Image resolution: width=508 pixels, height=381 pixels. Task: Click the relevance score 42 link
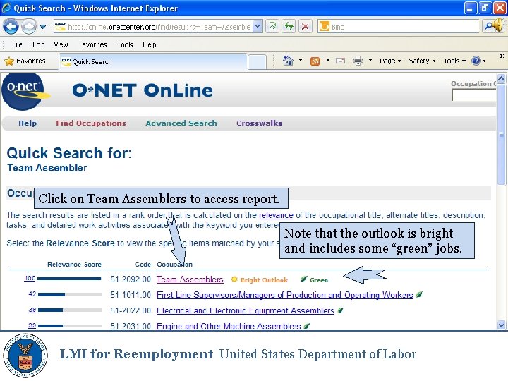click(32, 294)
